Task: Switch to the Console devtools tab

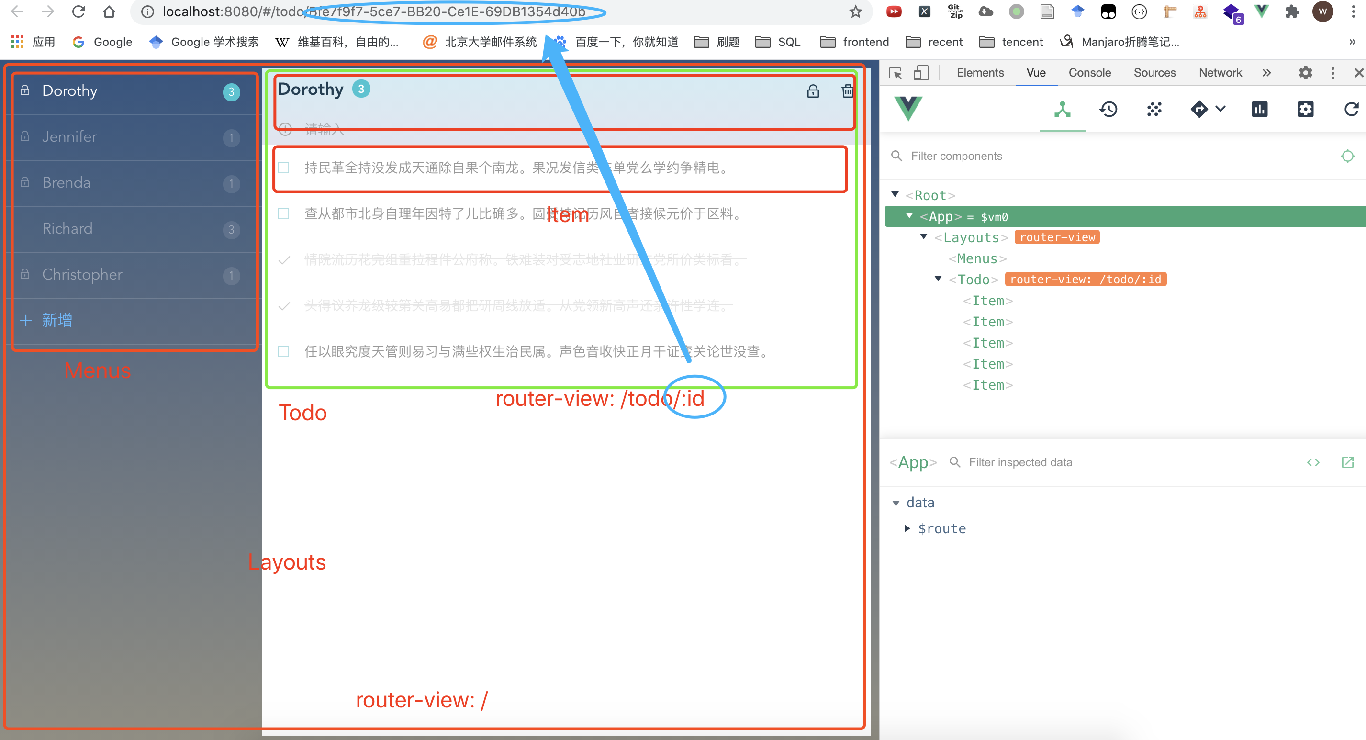Action: pyautogui.click(x=1089, y=73)
